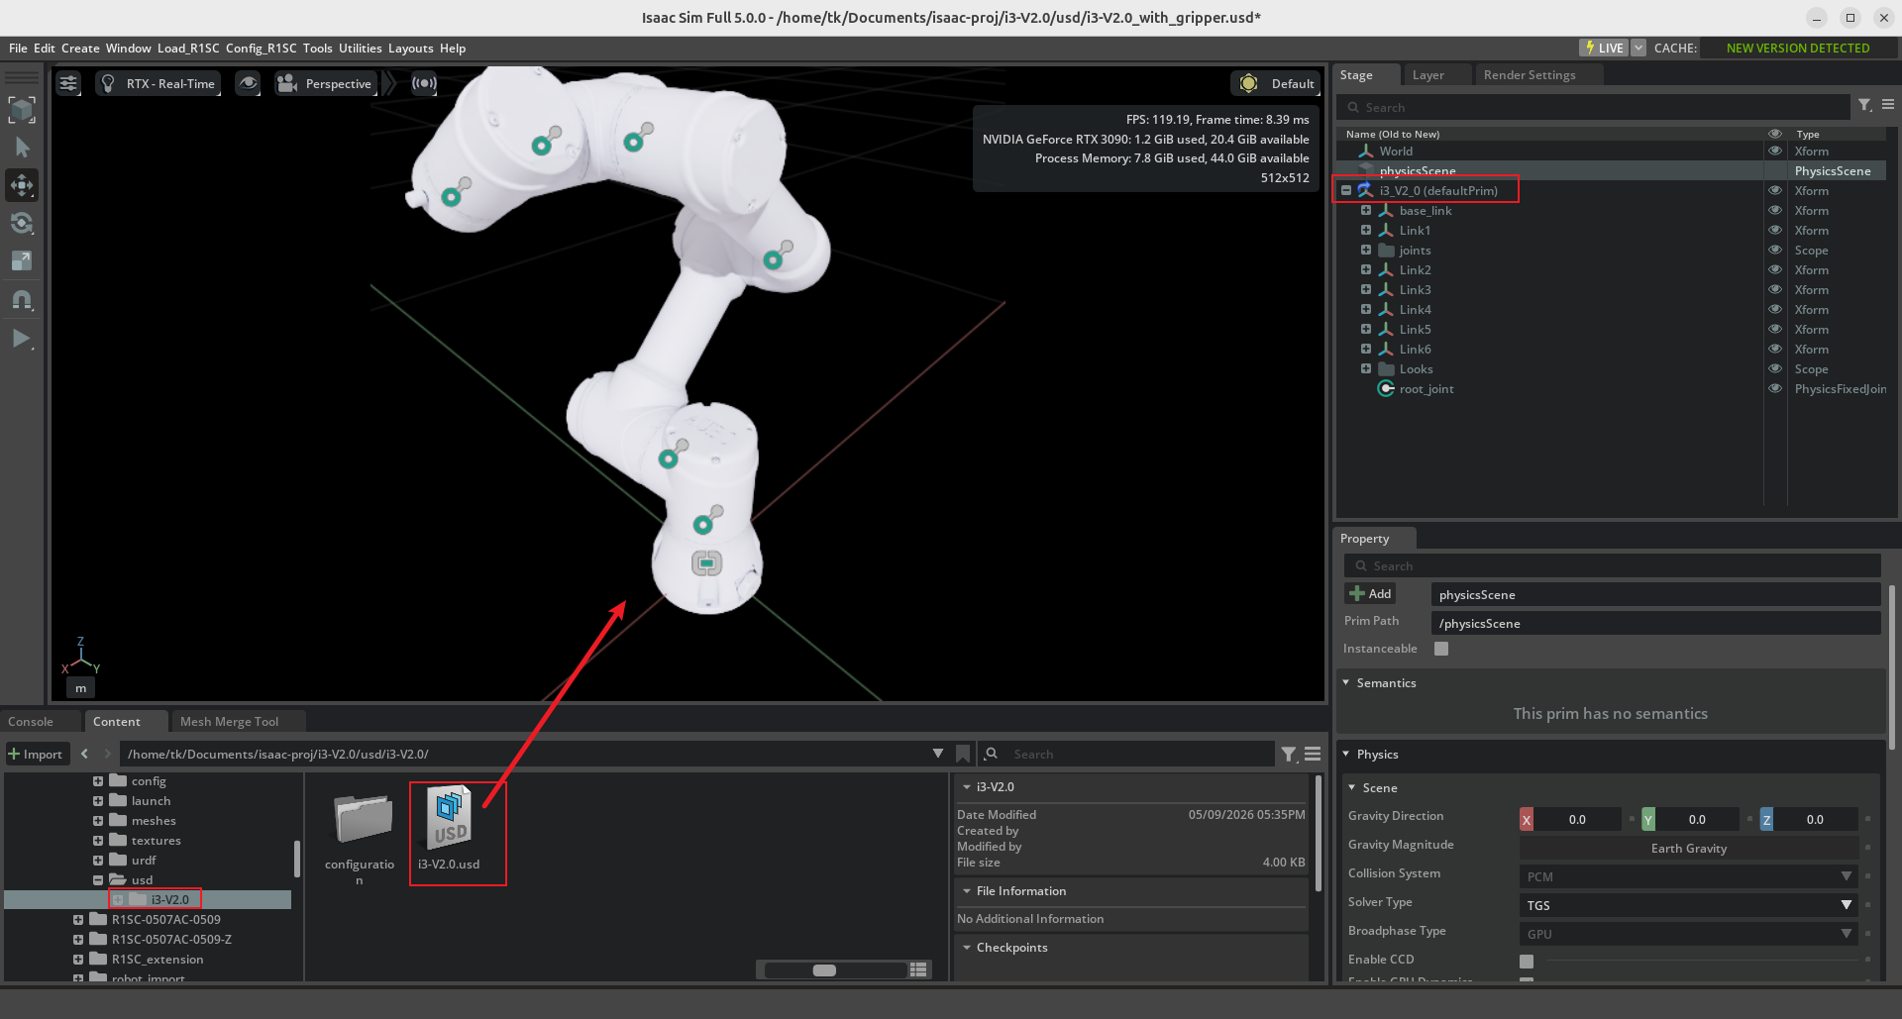
Task: Click the Y gravity direction label
Action: pyautogui.click(x=1648, y=820)
